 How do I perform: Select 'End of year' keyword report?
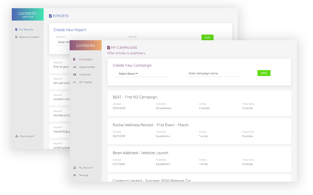(59, 66)
